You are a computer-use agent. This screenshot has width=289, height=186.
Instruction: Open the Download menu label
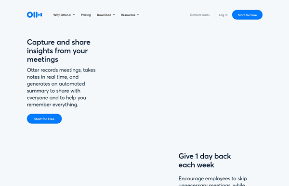coord(104,15)
